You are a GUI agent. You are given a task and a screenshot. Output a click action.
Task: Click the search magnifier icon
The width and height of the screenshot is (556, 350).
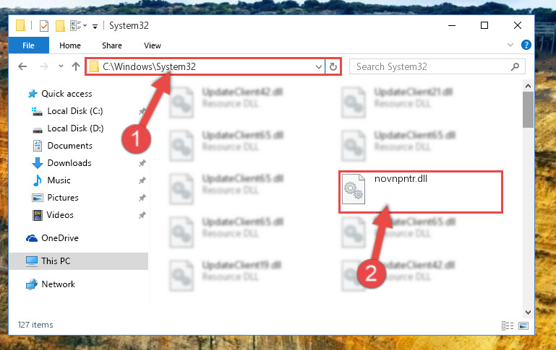click(x=515, y=66)
